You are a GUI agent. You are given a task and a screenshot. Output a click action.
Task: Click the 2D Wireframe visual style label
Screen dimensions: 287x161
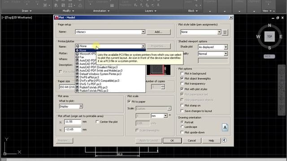click(x=22, y=17)
